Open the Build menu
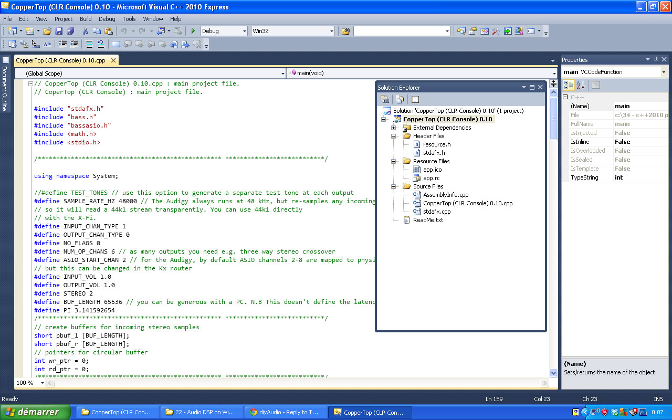This screenshot has width=672, height=420. pos(86,19)
